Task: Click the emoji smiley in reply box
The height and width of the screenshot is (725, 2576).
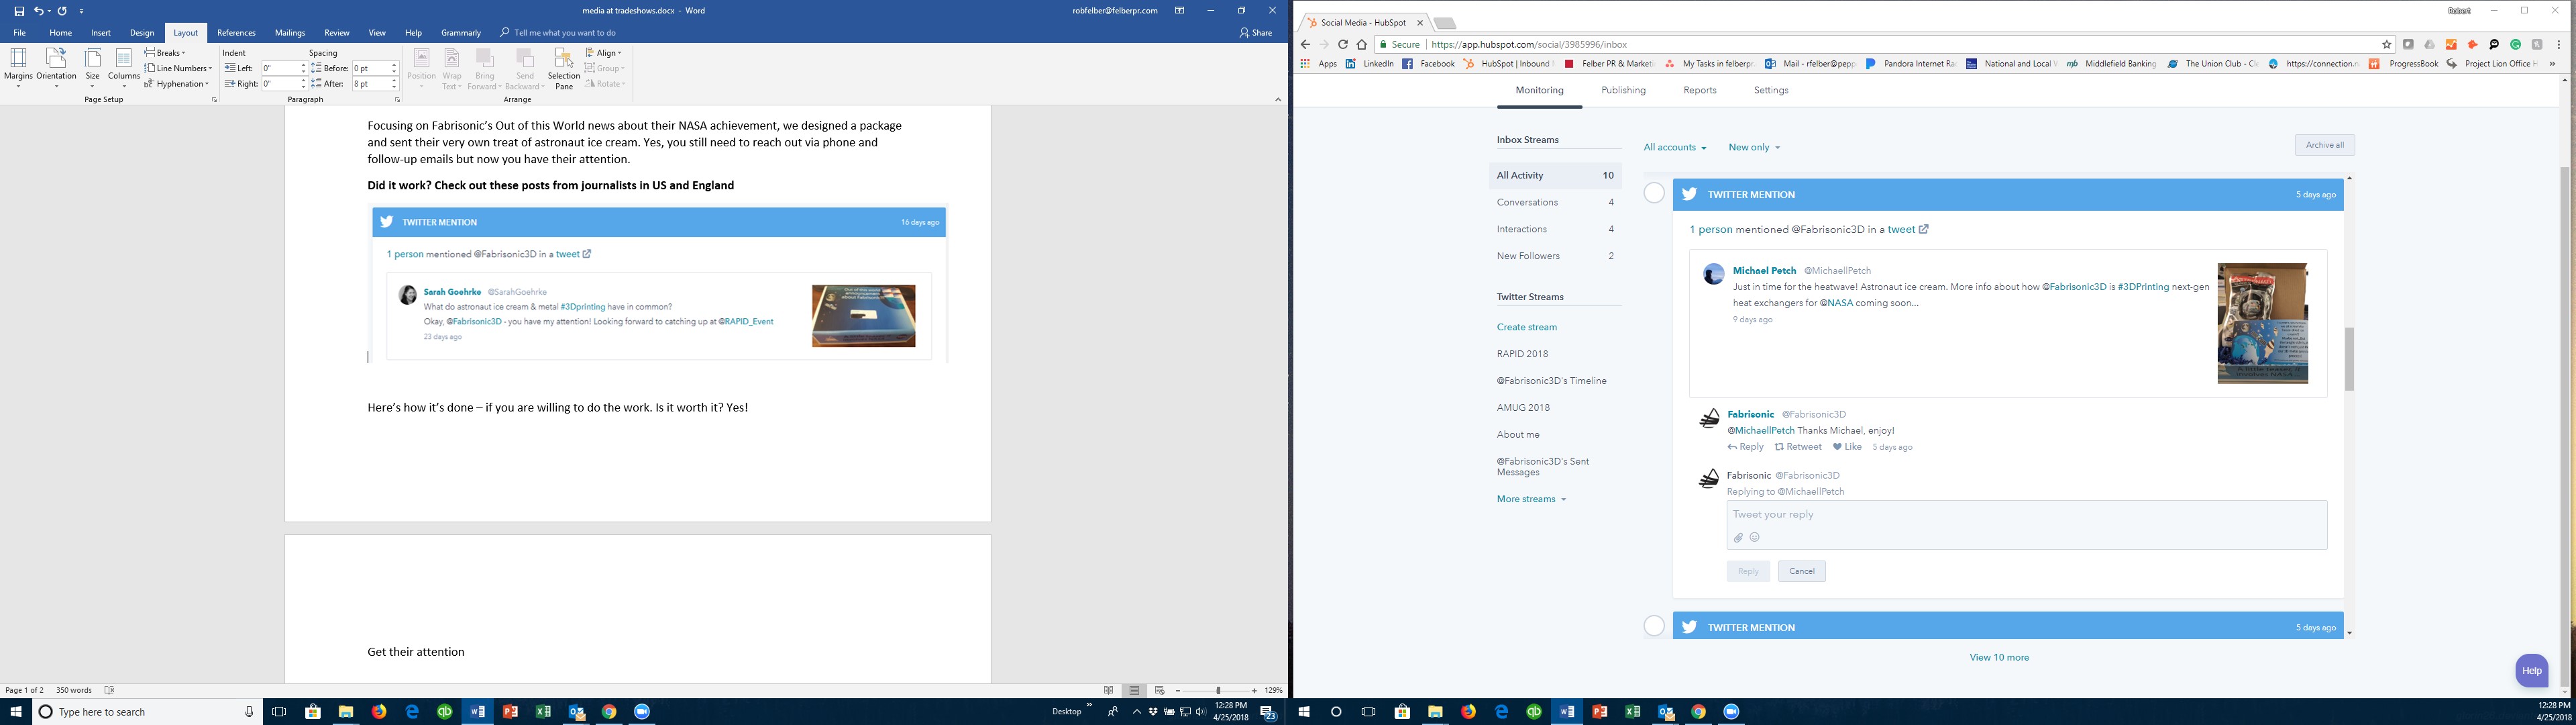Action: (x=1754, y=537)
